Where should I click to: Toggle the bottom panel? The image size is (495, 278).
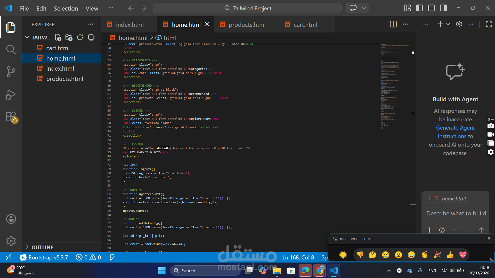pyautogui.click(x=432, y=8)
